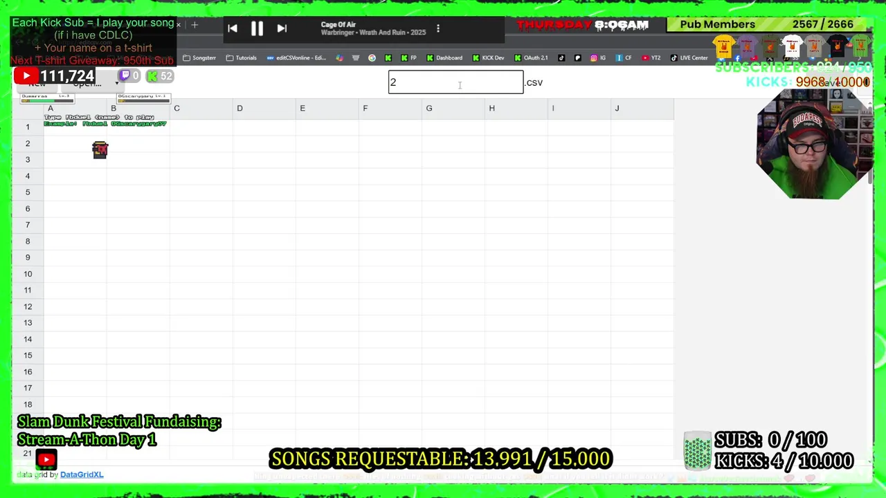
Task: Select row 16 header
Action: tap(28, 372)
